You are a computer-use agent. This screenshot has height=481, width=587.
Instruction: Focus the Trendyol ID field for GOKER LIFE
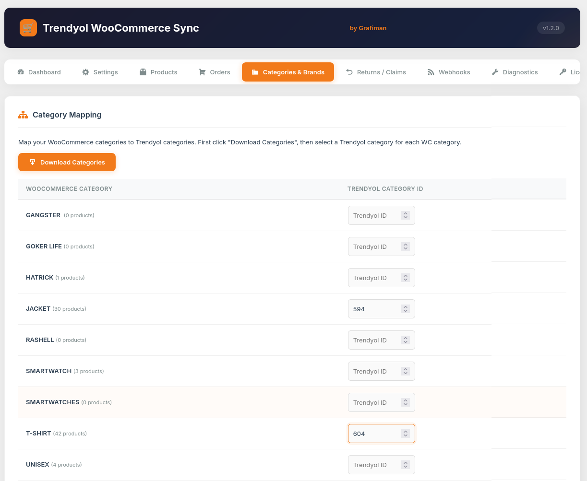(382, 246)
